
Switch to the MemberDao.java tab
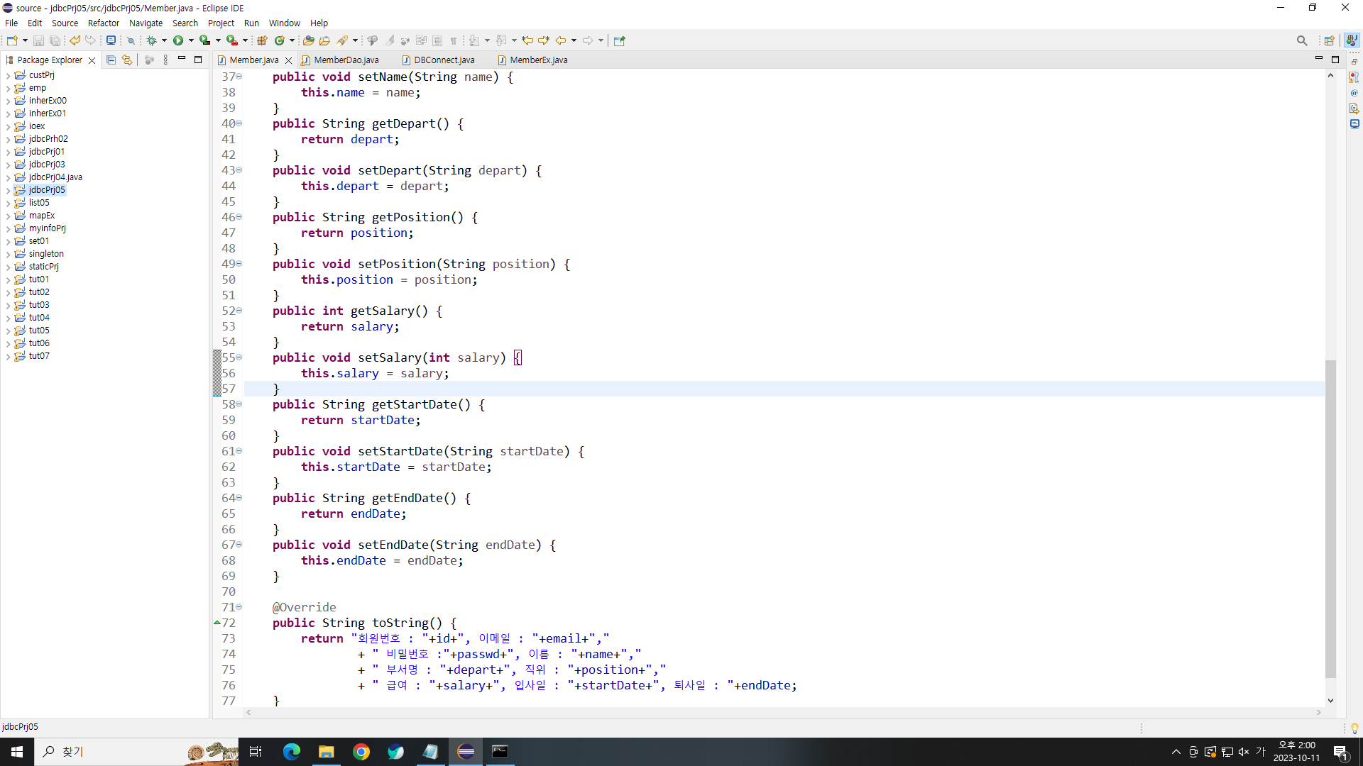pyautogui.click(x=346, y=60)
